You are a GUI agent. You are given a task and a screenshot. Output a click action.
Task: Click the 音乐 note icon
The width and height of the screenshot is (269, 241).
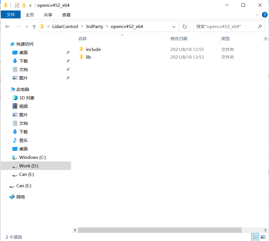click(x=15, y=140)
